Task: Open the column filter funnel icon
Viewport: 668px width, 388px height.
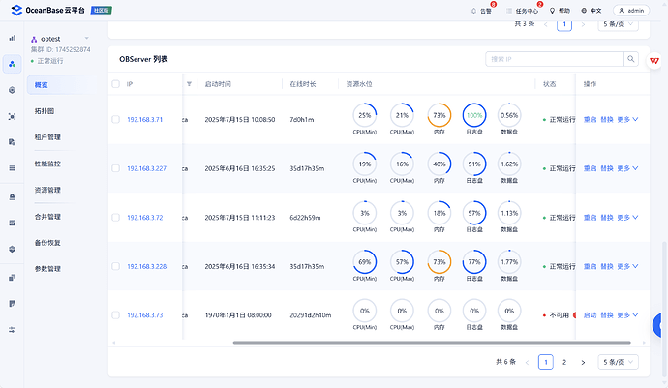Action: point(189,84)
